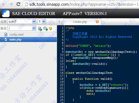
Task: Create a new folder with folder-plus icon
Action: pos(46,29)
